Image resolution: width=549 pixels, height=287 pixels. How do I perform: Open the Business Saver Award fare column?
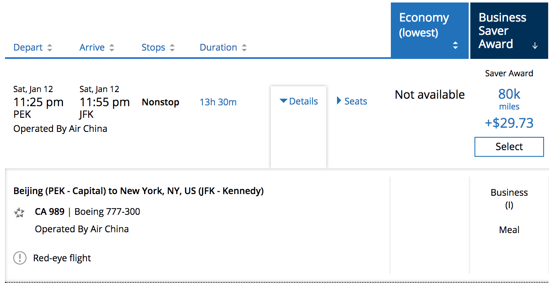pos(502,31)
